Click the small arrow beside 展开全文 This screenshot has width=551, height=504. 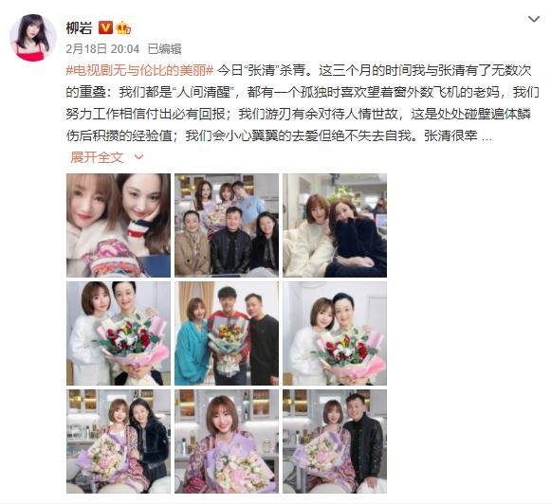click(x=139, y=157)
